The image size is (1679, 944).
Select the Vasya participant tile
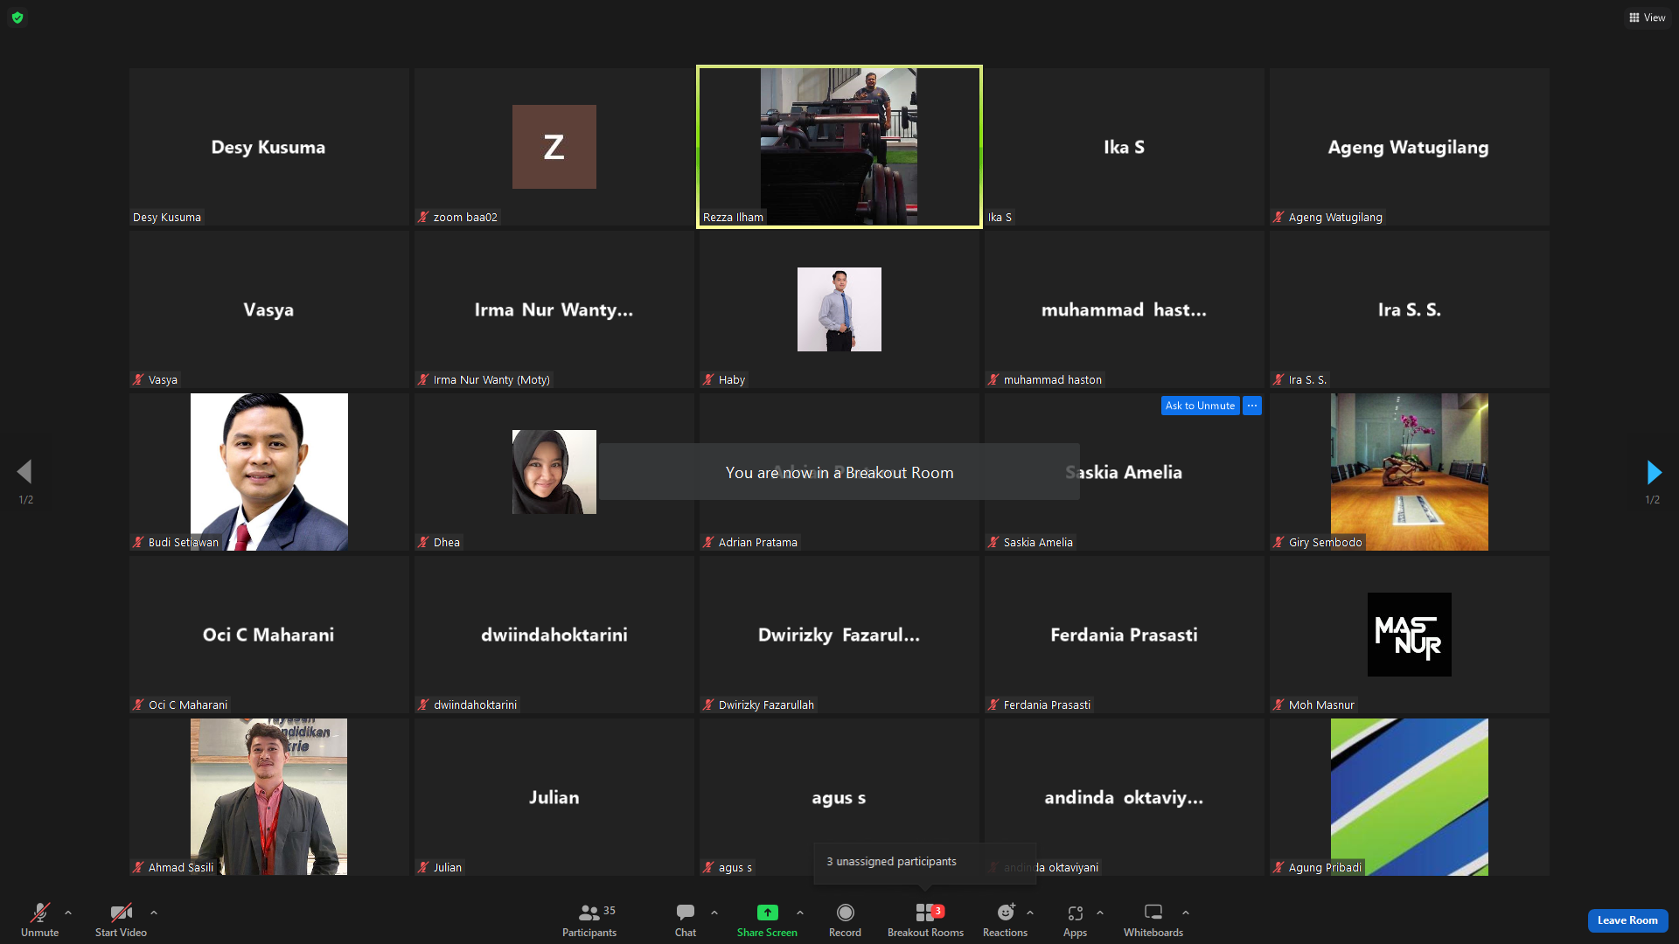pos(269,309)
